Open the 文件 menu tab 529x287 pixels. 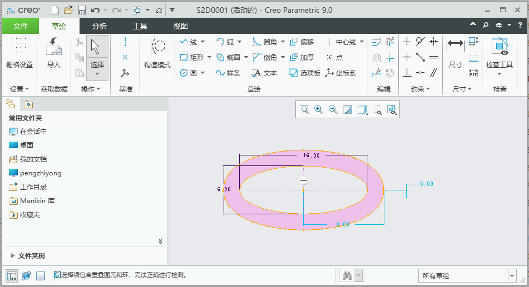point(21,26)
